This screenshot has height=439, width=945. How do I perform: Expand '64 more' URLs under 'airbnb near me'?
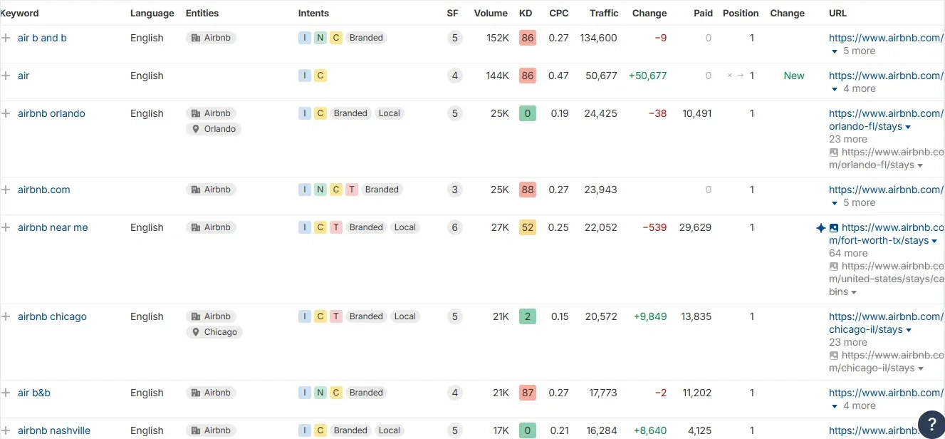coord(848,253)
